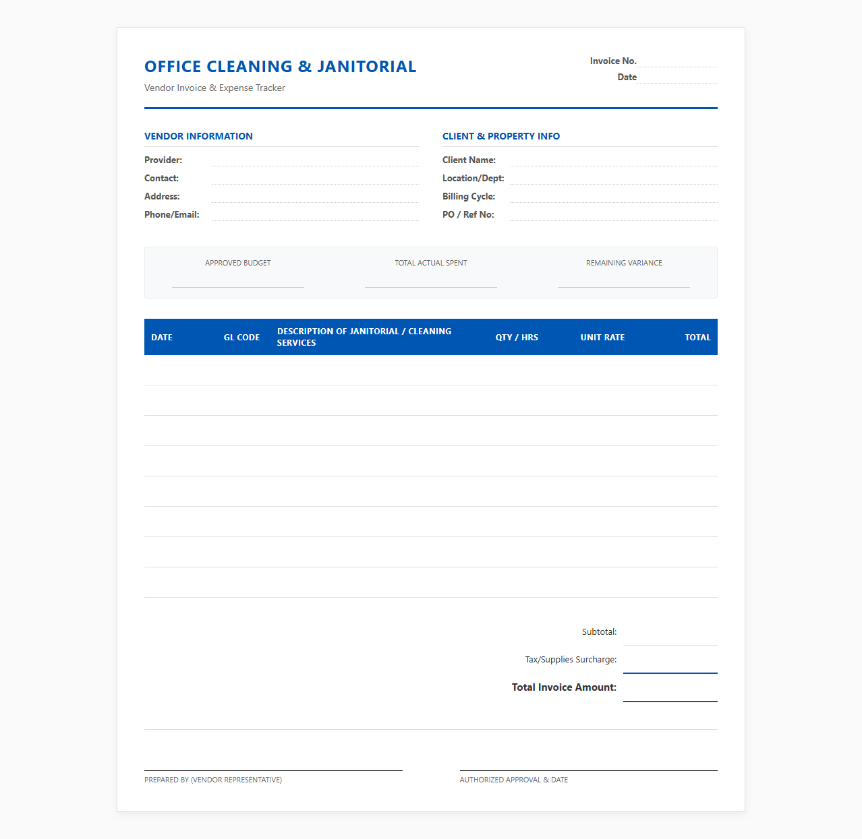The image size is (862, 839).
Task: Select the Phone/Email input line
Action: pyautogui.click(x=316, y=214)
